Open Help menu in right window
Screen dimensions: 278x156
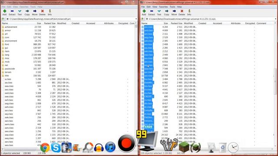click(179, 7)
